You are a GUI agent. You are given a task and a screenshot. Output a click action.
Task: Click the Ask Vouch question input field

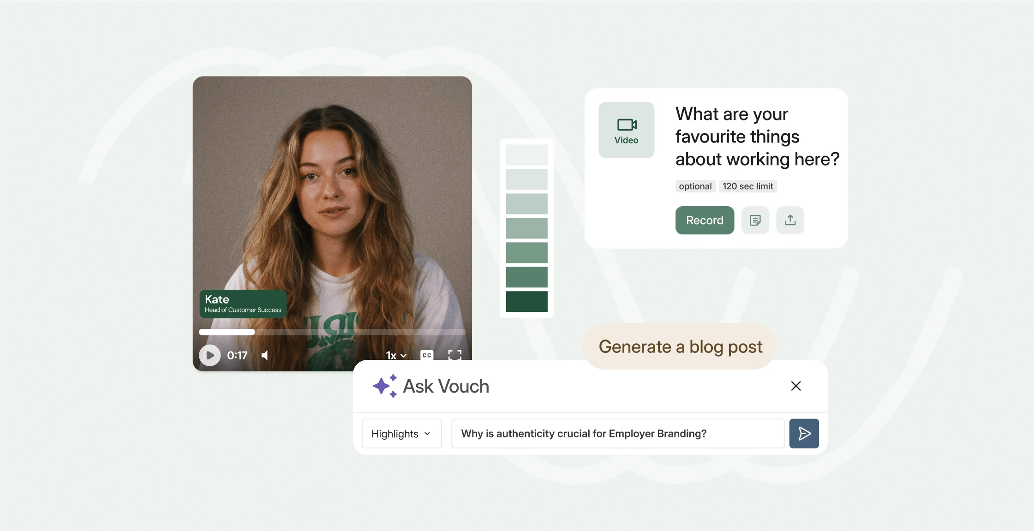617,433
